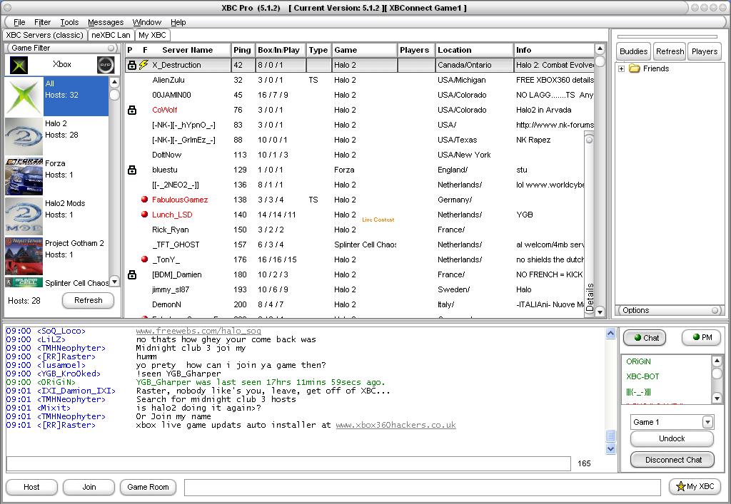Select the Xbox logo in Game Filter
The height and width of the screenshot is (504, 731).
pyautogui.click(x=17, y=64)
